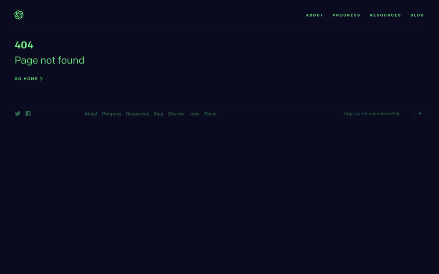
Task: Click the 404 heading text
Action: coord(24,45)
